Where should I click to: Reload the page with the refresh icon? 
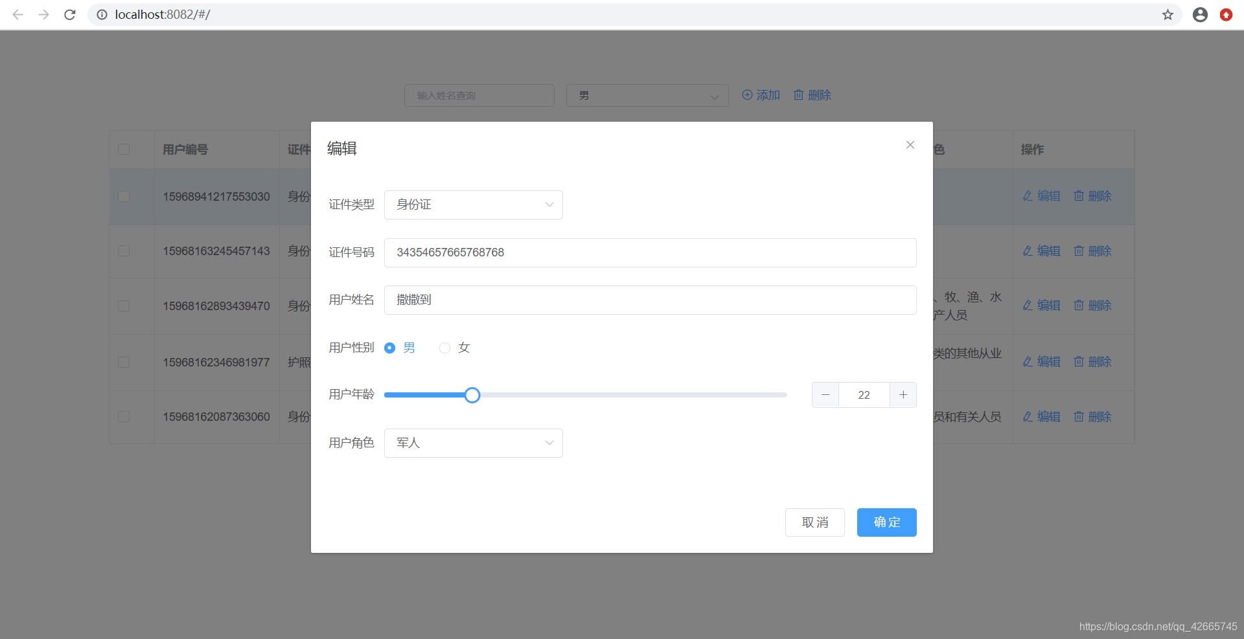tap(70, 14)
